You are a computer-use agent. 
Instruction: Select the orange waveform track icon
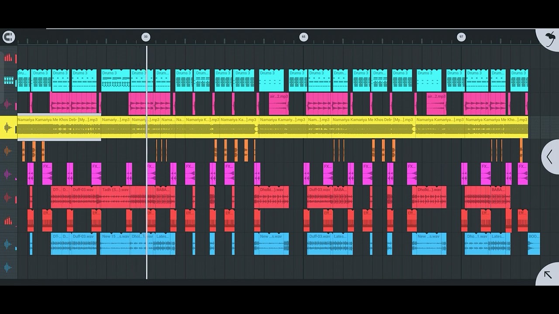tap(8, 151)
